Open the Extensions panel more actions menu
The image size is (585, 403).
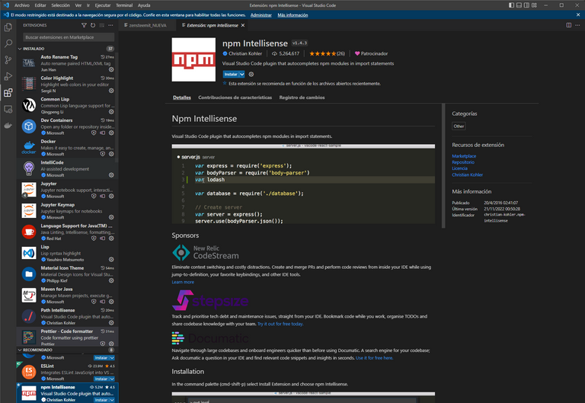click(110, 25)
